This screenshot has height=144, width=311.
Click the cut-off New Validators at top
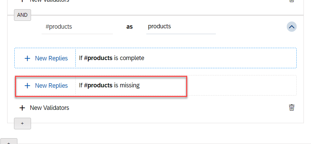tap(49, 1)
